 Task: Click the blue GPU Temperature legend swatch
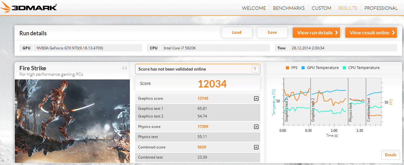(x=303, y=68)
